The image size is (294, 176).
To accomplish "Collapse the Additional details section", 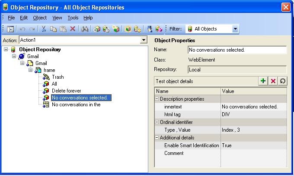I will [157, 138].
